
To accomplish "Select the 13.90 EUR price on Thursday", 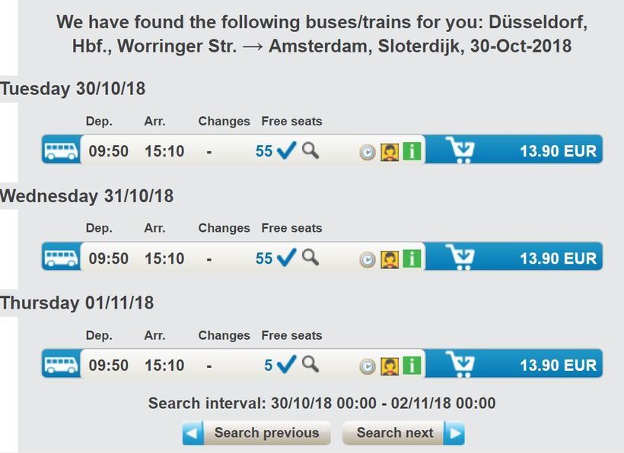I will pos(558,366).
